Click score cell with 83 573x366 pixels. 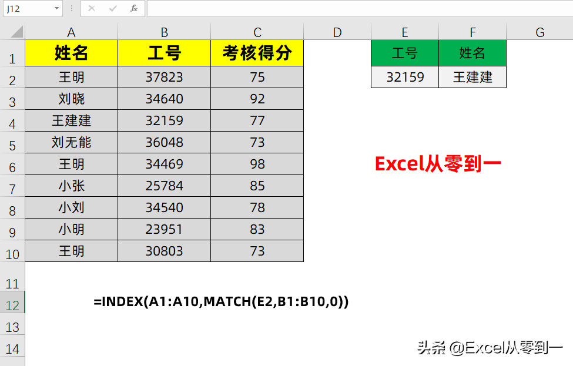point(257,229)
